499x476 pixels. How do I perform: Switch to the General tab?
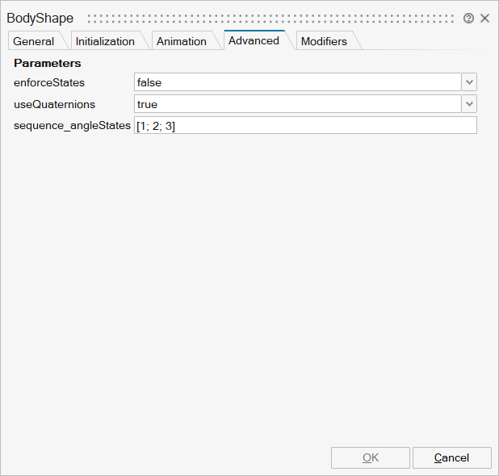coord(34,41)
